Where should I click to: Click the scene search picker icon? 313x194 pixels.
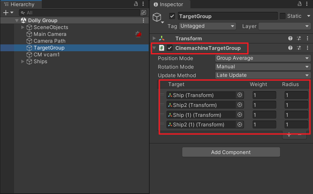tap(143, 13)
